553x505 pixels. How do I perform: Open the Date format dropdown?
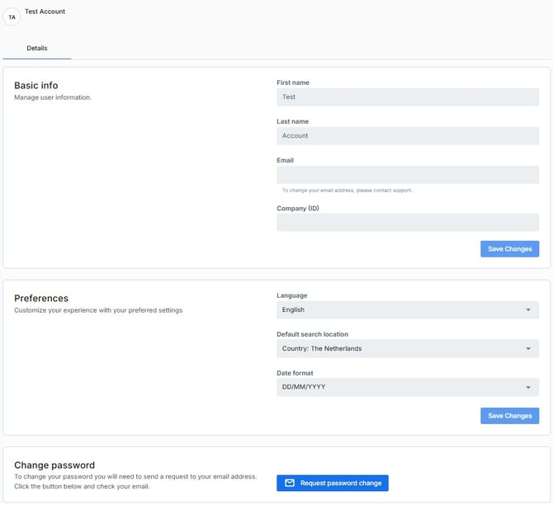coord(408,387)
